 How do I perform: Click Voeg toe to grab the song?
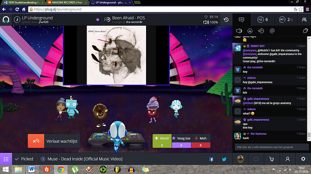point(181,141)
